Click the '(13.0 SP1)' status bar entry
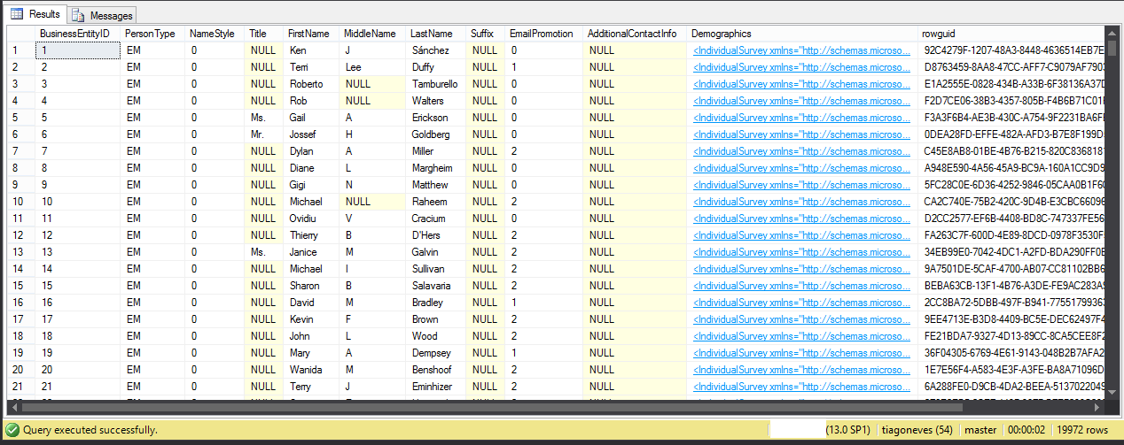The height and width of the screenshot is (445, 1124). click(x=847, y=430)
